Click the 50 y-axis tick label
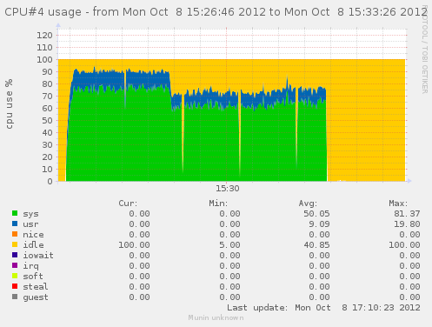Viewport: 432px width, 327px height. point(47,121)
